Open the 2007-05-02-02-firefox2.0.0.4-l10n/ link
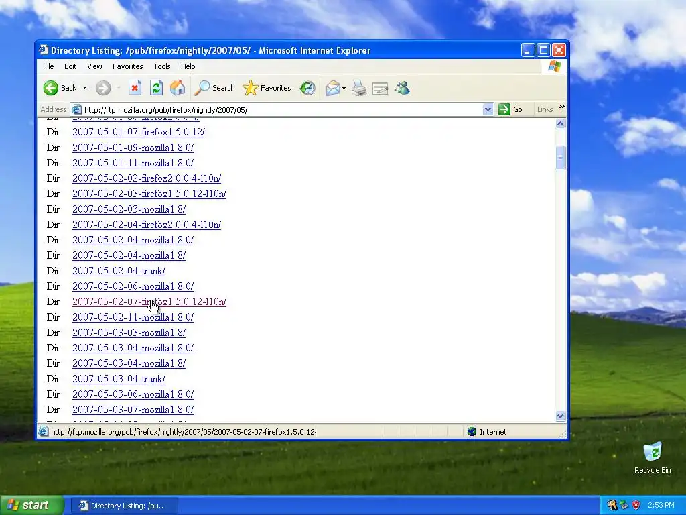Screen dimensions: 686x515 pyautogui.click(x=147, y=178)
